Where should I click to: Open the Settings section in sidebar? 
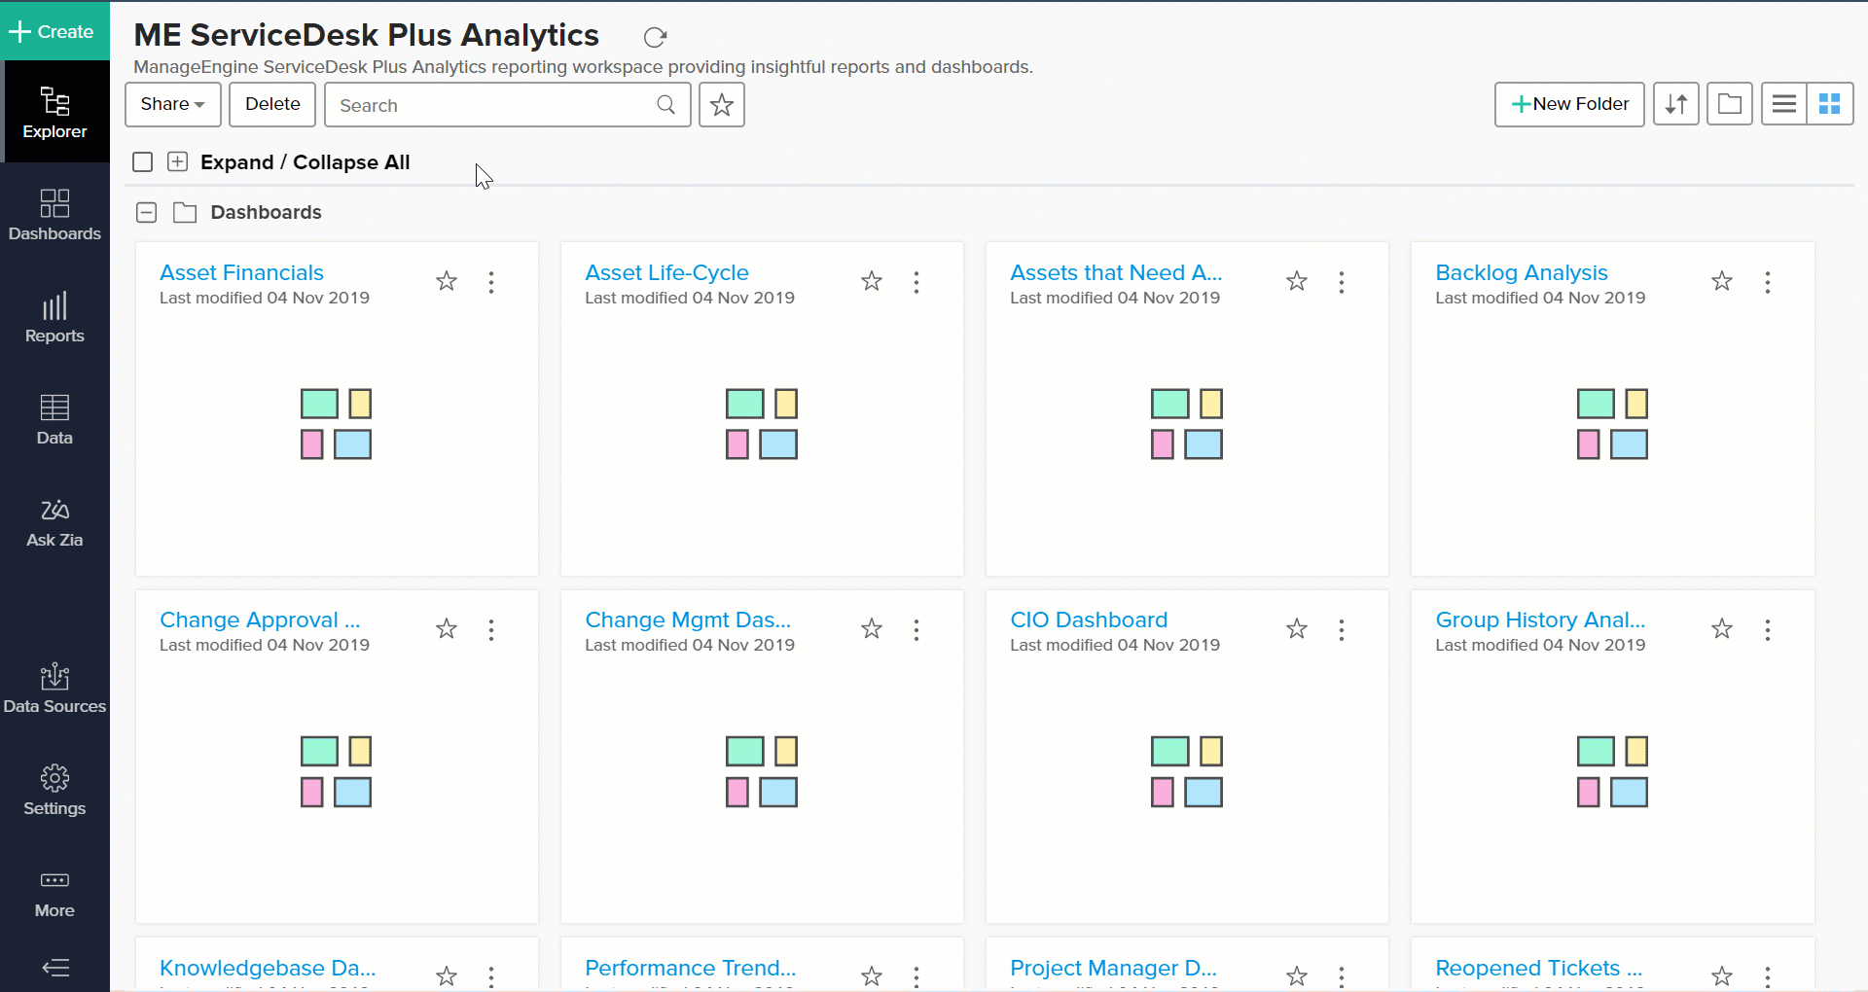coord(54,791)
